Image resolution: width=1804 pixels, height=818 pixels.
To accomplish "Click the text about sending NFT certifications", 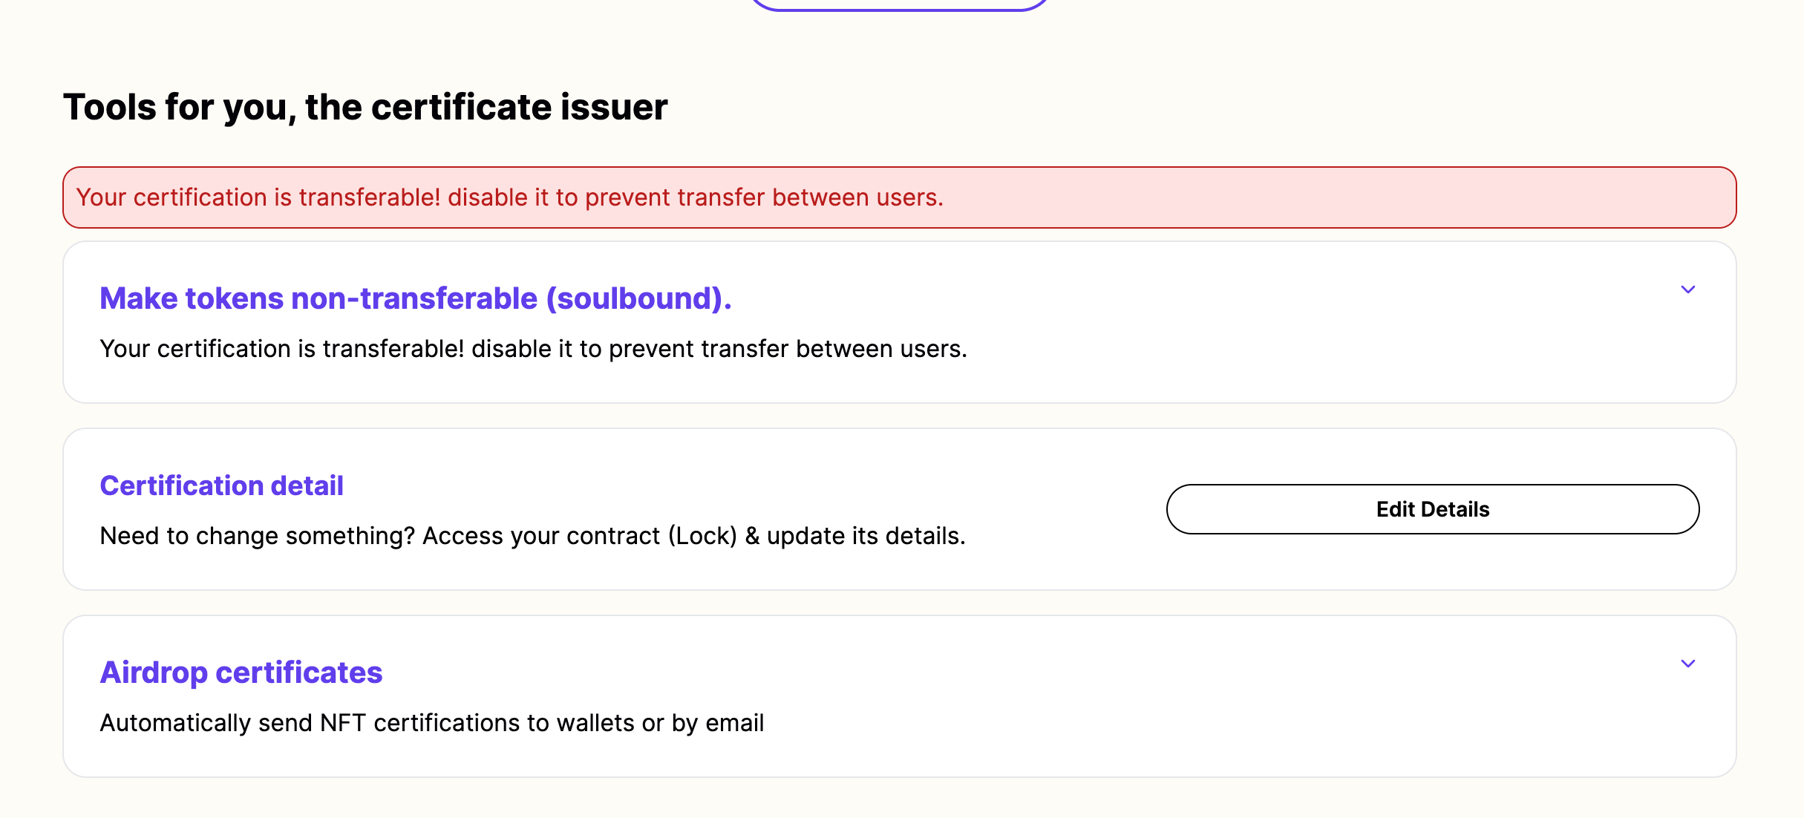I will (432, 723).
